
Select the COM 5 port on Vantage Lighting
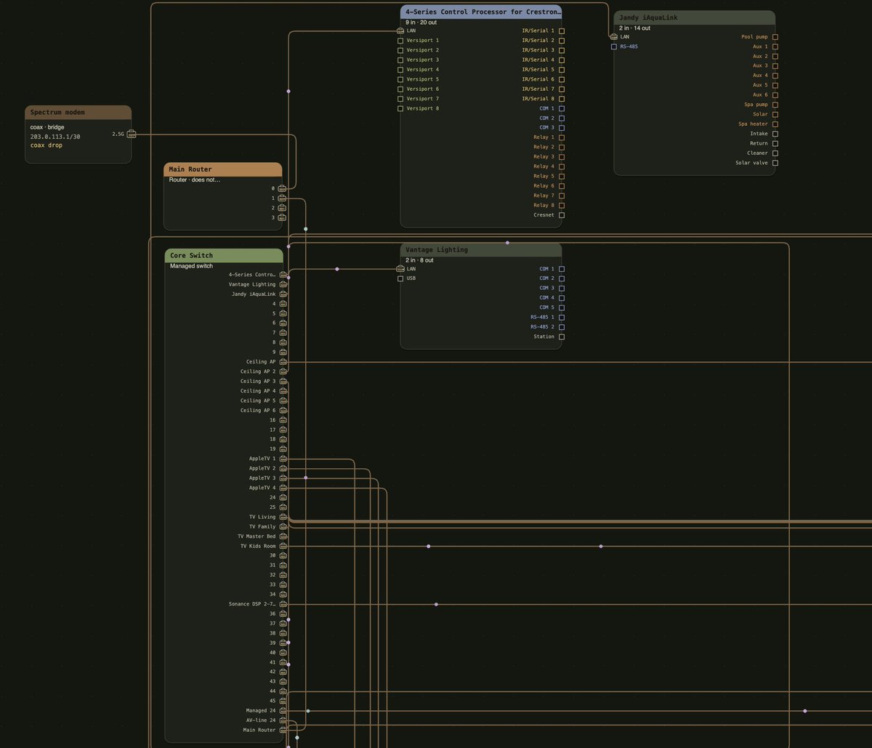pos(562,307)
